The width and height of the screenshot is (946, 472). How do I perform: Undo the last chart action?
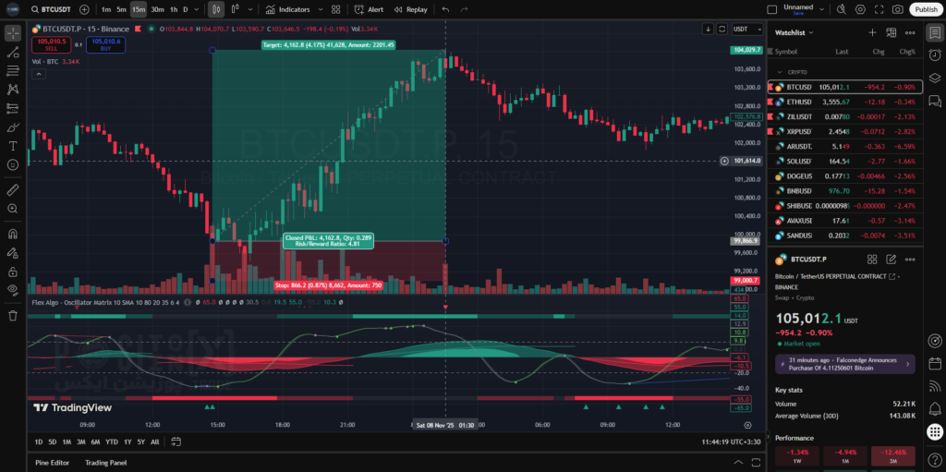coord(445,9)
